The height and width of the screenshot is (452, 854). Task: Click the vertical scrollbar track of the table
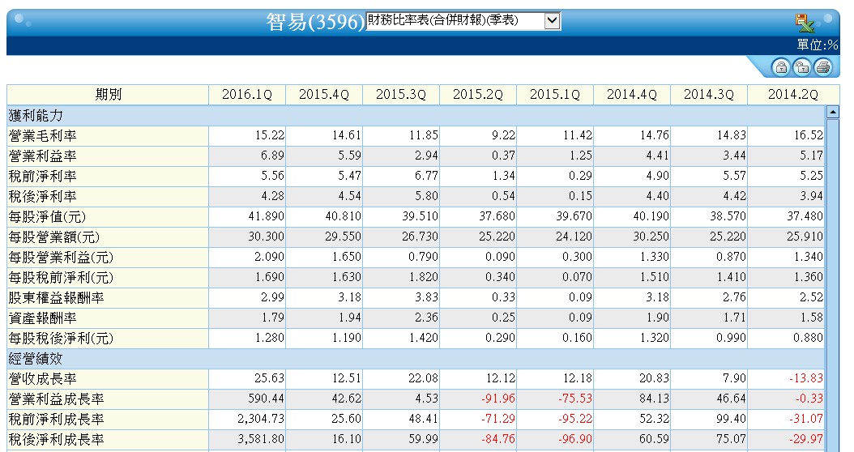(832, 284)
